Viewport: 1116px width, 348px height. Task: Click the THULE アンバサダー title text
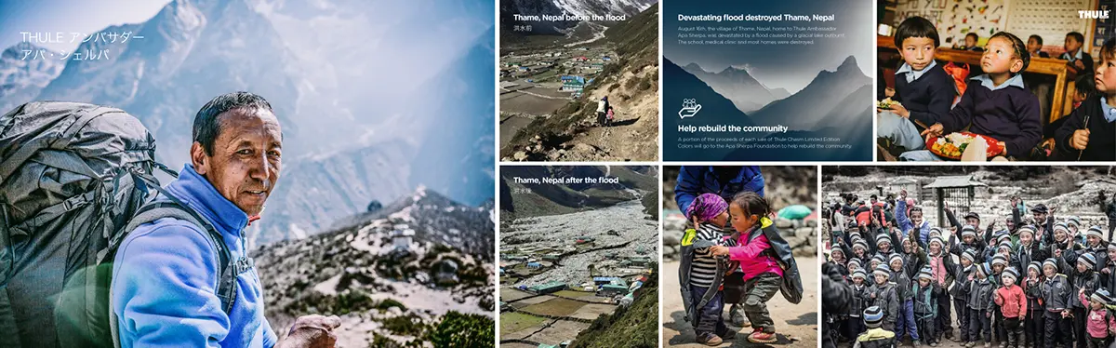pos(82,38)
